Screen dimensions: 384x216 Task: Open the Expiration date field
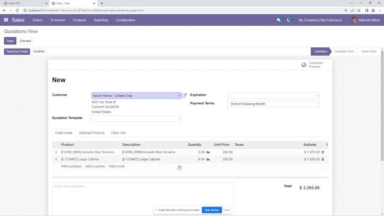pos(275,95)
